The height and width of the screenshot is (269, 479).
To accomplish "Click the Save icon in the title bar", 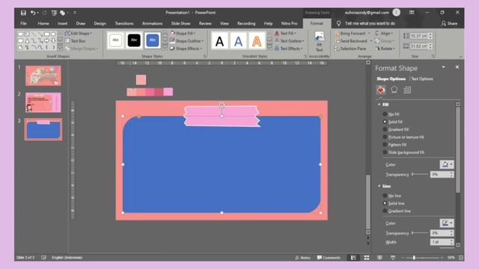I will (23, 13).
